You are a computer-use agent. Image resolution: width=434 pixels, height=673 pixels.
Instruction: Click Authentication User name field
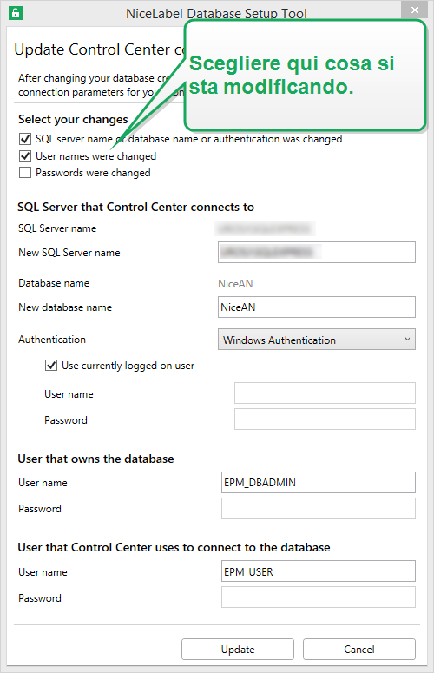pos(325,393)
